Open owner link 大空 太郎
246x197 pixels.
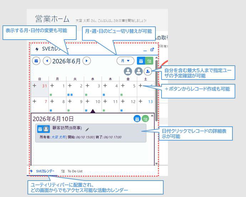point(59,137)
